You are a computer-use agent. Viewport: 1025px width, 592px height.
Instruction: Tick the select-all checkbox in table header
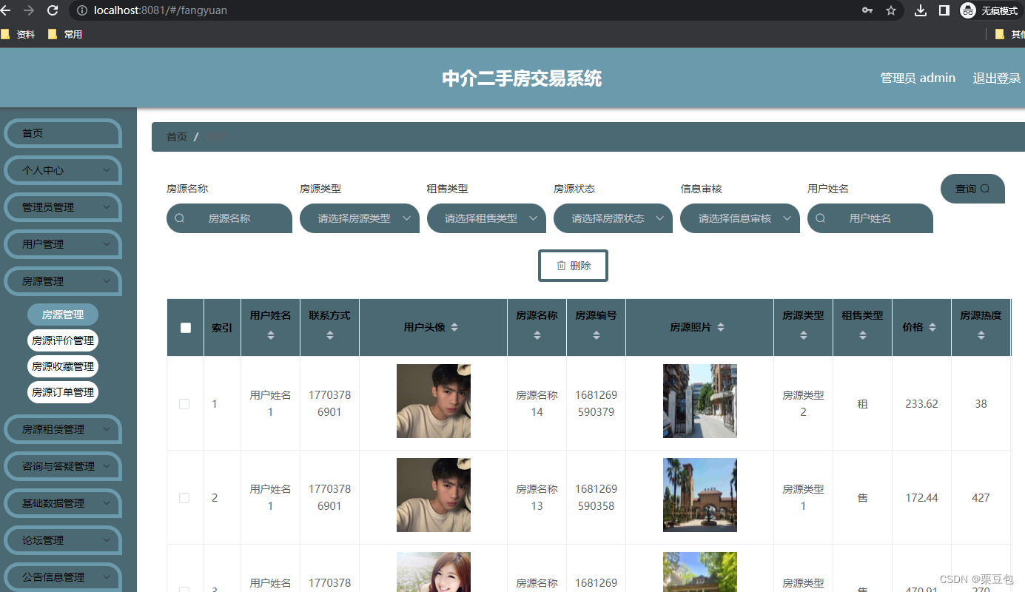point(186,328)
